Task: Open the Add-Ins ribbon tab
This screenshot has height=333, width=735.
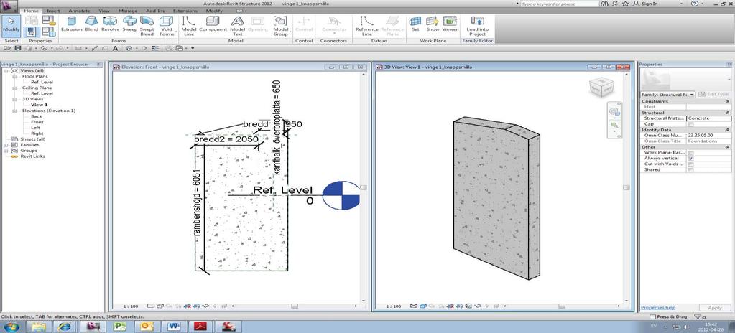Action: pos(155,10)
